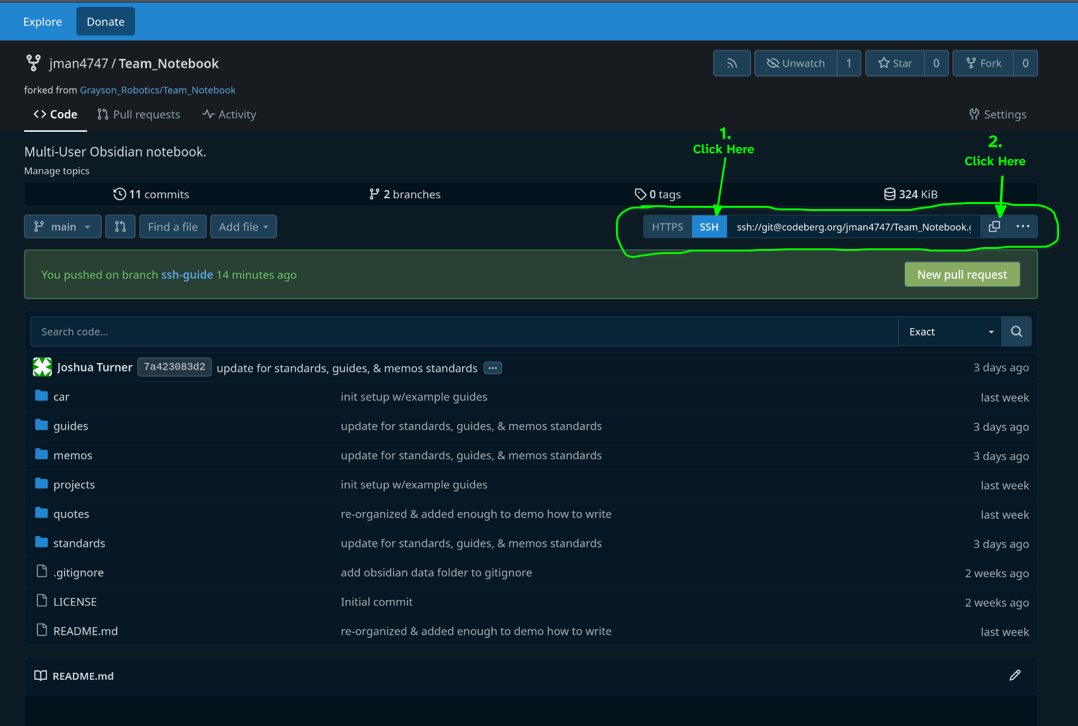Click the standards folder icon

tap(42, 542)
